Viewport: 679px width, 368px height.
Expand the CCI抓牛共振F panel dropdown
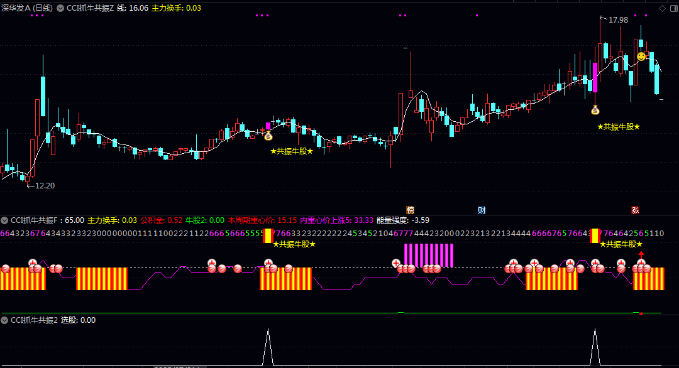tap(4, 220)
